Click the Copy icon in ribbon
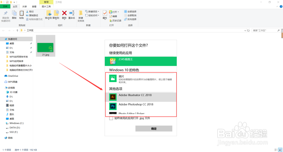Screen dimensions: 283x152 (x=14, y=13)
